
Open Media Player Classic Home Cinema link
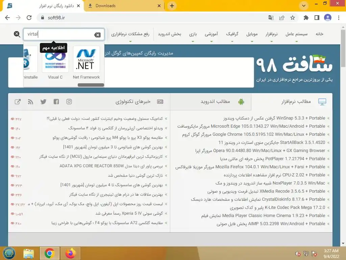[263, 216]
